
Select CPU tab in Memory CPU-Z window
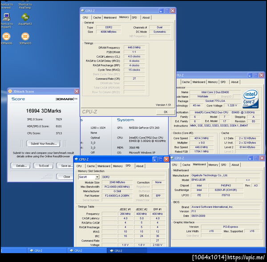point(85,17)
